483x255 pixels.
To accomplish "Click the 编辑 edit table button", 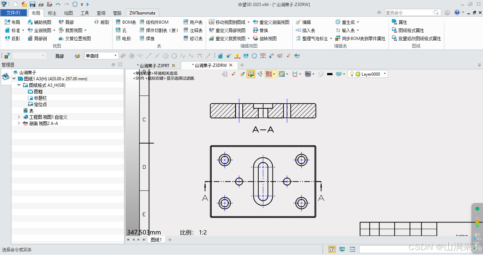I will pos(303,22).
